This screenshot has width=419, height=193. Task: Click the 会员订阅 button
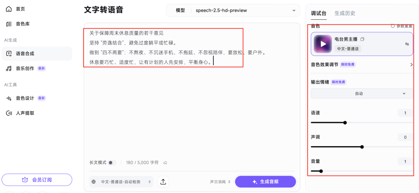(x=37, y=180)
